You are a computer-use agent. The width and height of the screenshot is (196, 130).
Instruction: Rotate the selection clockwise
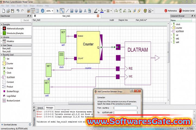click(129, 11)
